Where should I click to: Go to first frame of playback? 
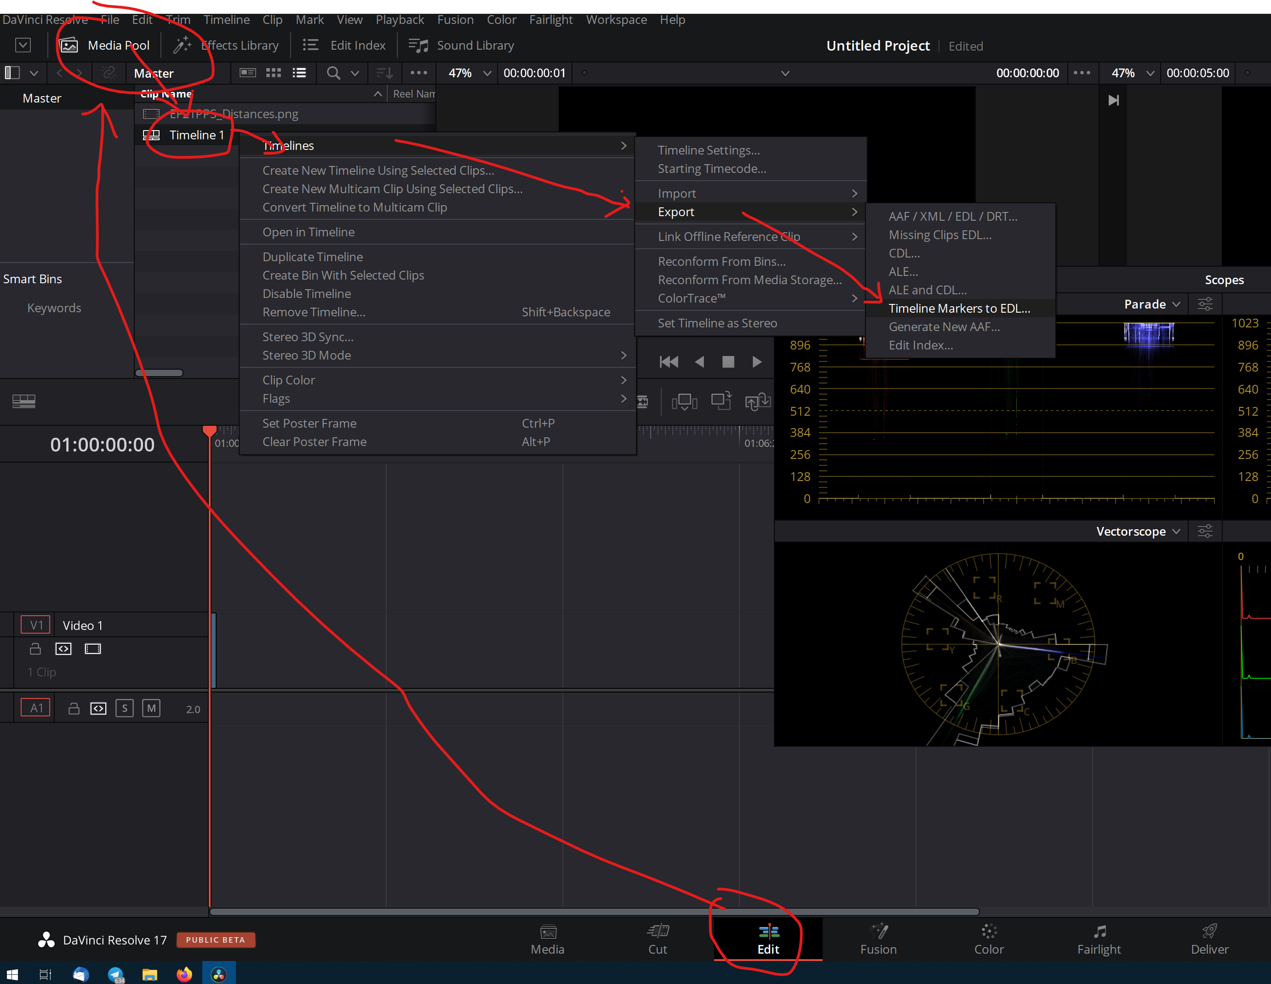pyautogui.click(x=669, y=362)
